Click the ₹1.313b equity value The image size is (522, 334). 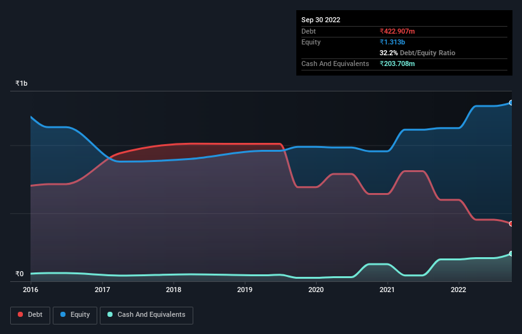click(x=392, y=42)
